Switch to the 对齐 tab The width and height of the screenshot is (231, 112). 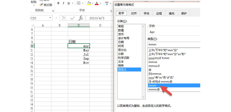tap(134, 13)
